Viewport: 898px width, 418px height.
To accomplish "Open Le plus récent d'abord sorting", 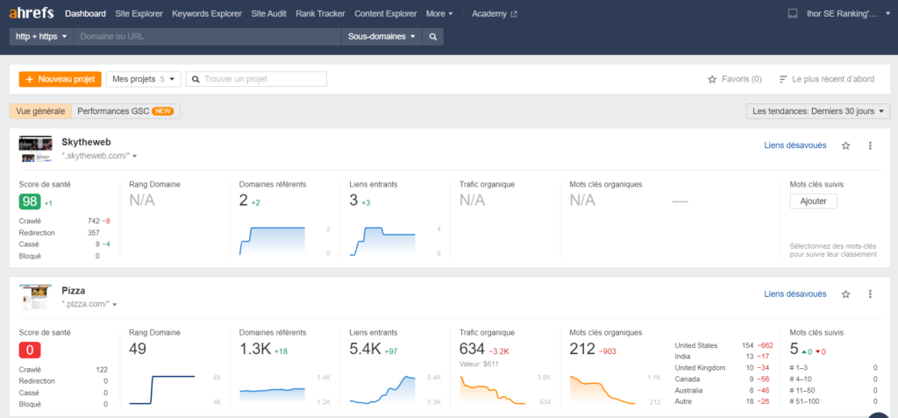I will (x=827, y=79).
